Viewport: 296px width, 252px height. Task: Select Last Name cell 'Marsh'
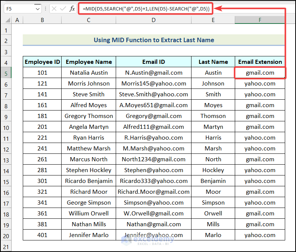pyautogui.click(x=213, y=148)
